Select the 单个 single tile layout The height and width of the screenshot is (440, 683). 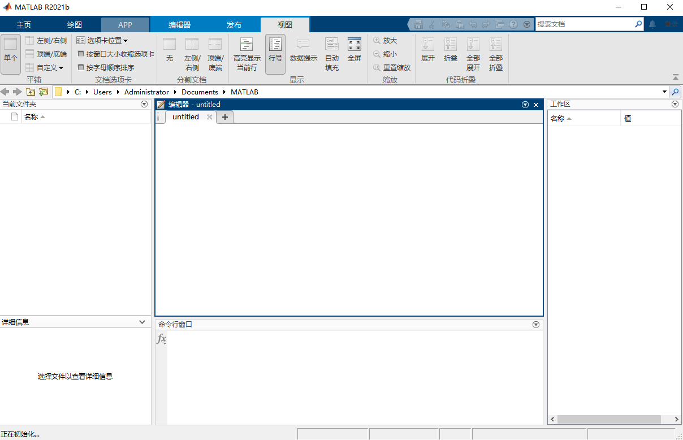coord(11,54)
